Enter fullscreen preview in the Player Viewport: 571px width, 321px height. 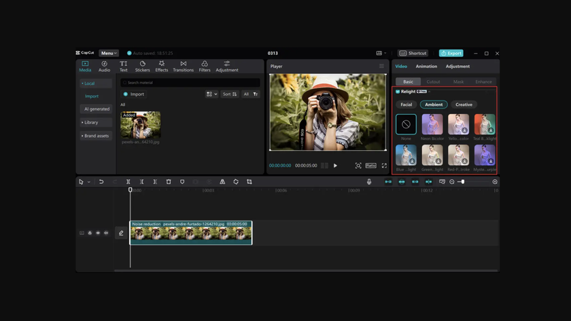[x=384, y=166]
